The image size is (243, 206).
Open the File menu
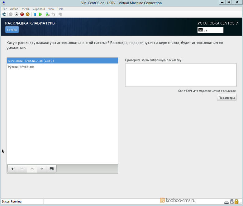point(5,9)
